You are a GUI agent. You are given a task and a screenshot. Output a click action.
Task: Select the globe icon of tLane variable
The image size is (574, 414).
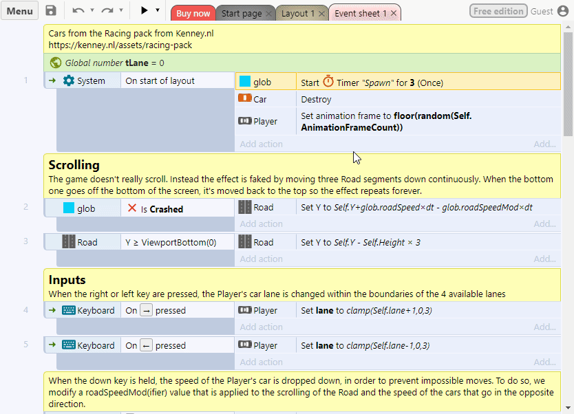click(56, 63)
